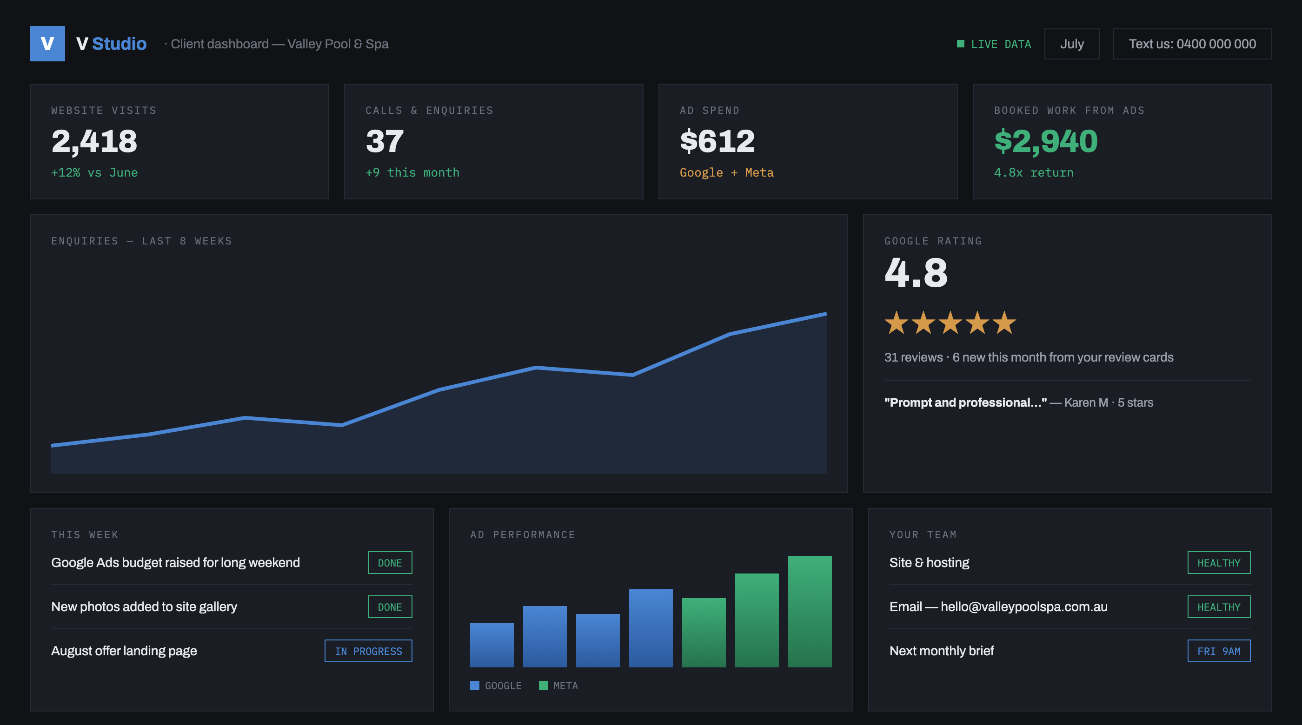Image resolution: width=1302 pixels, height=725 pixels.
Task: Click HEALTHY badge for Email row
Action: point(1219,606)
